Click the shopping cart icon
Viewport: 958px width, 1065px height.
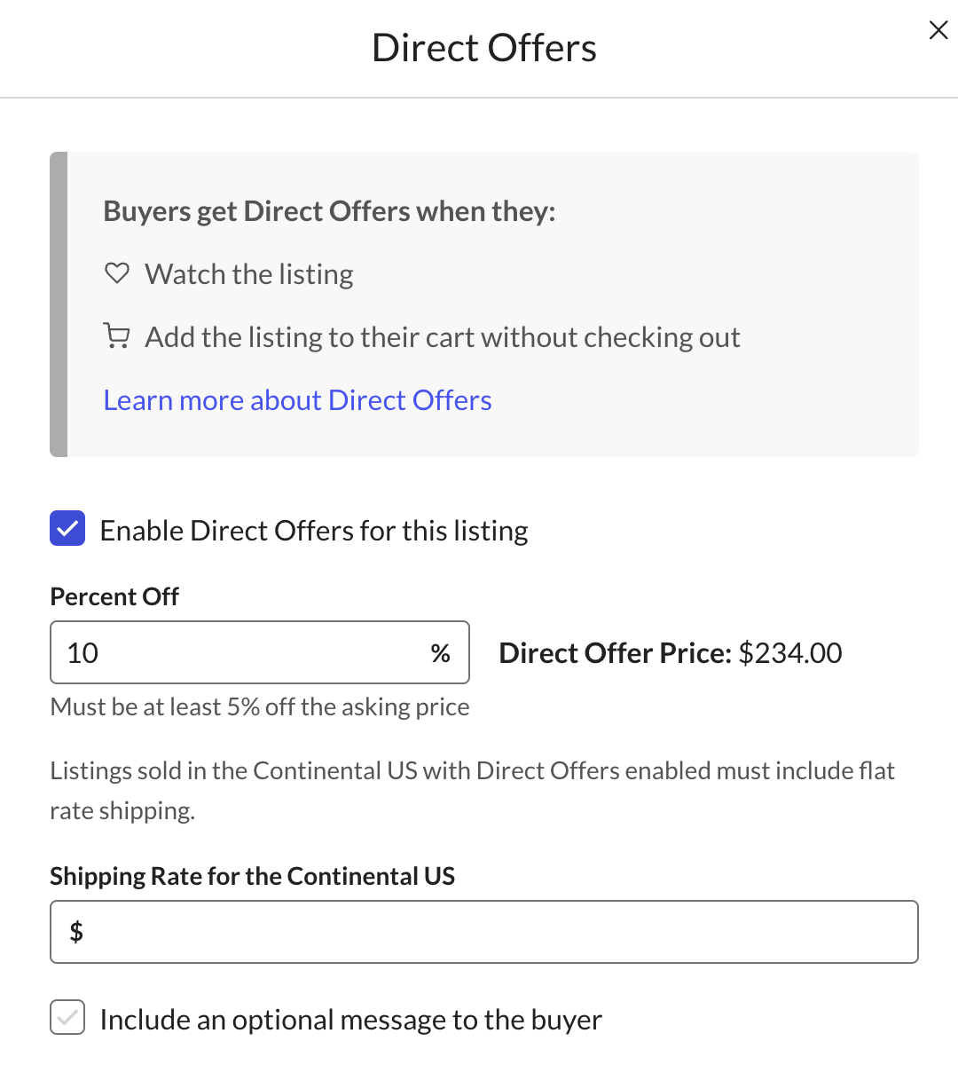click(x=117, y=336)
